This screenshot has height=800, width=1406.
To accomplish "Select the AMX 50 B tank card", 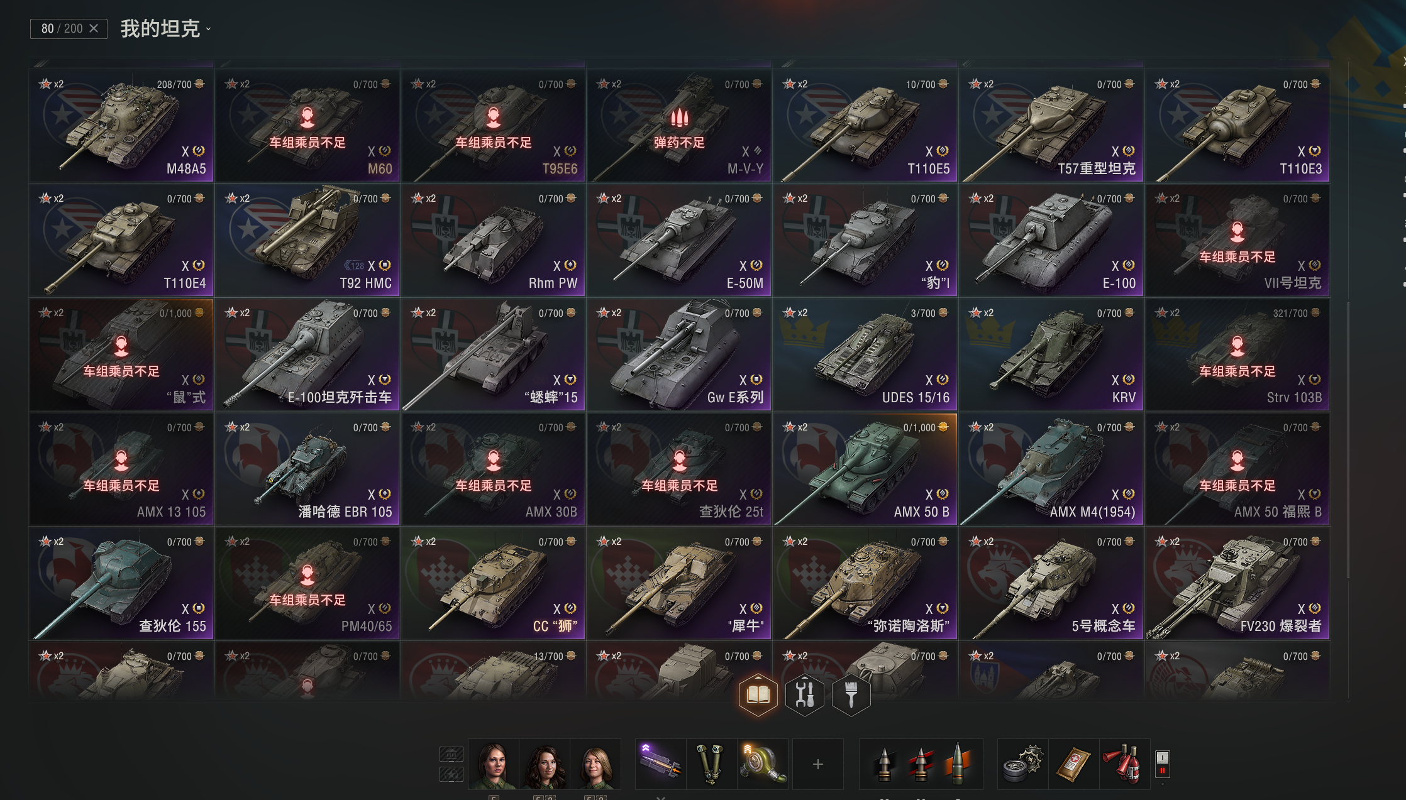I will pos(865,469).
